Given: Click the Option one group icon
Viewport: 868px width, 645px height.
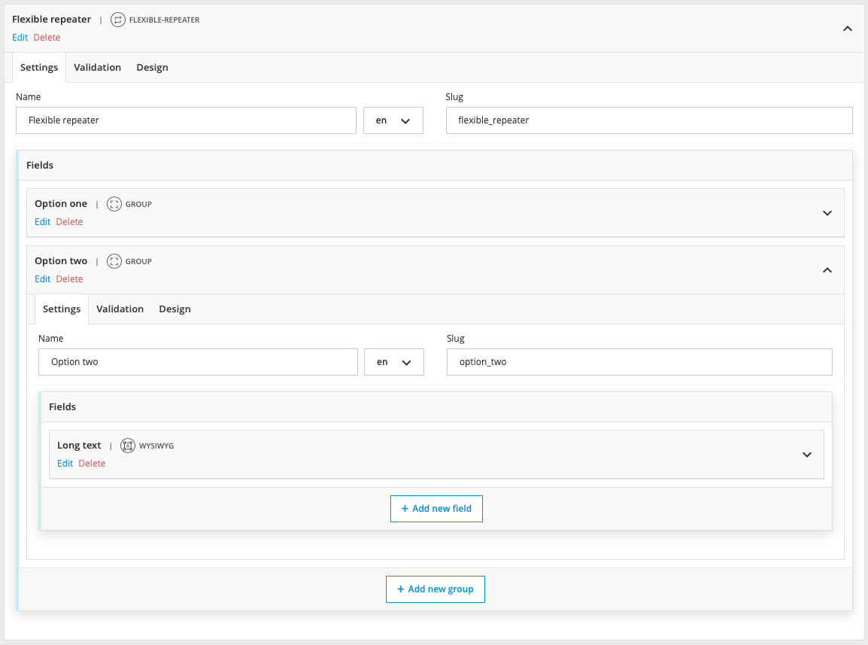Looking at the screenshot, I should pos(114,204).
